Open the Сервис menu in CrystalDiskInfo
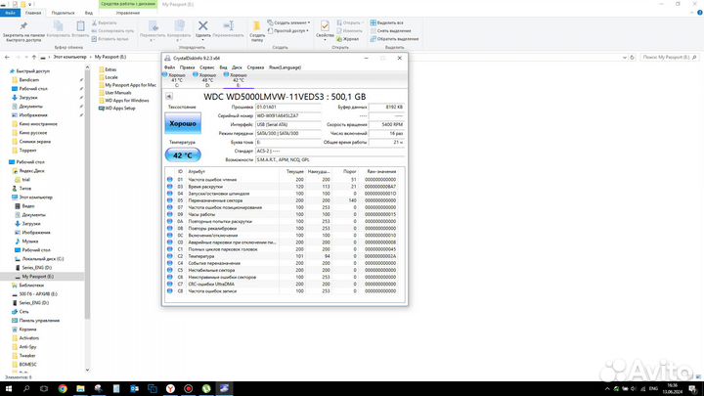 (x=207, y=67)
